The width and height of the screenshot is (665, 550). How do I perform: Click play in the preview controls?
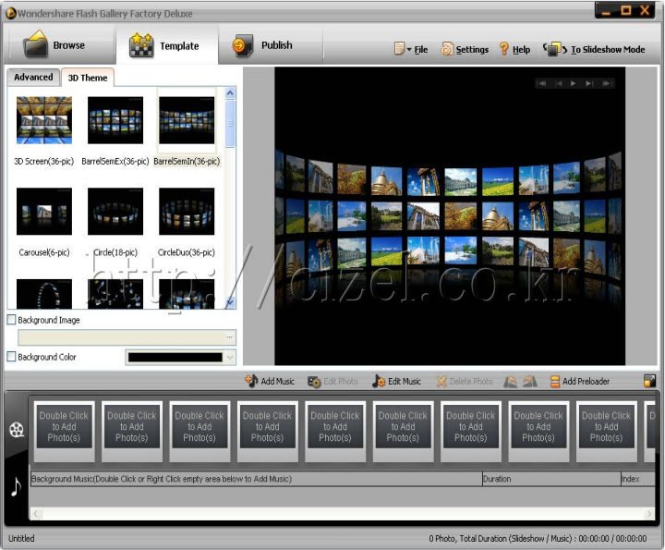pyautogui.click(x=574, y=83)
